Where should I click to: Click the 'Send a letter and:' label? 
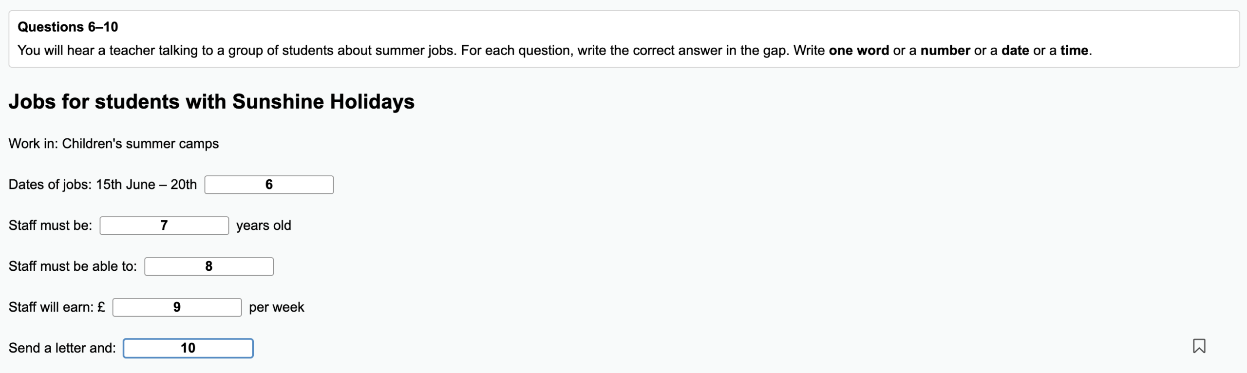[62, 348]
